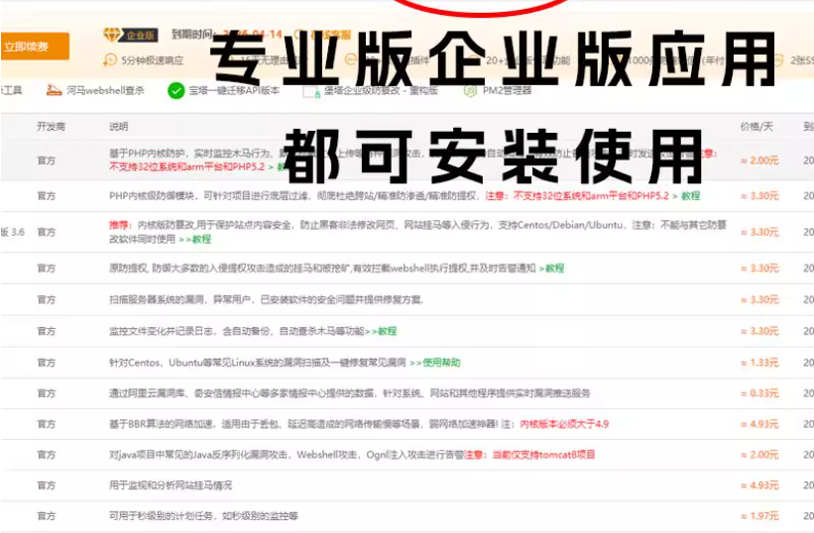Click the 说明 column header

coord(119,127)
